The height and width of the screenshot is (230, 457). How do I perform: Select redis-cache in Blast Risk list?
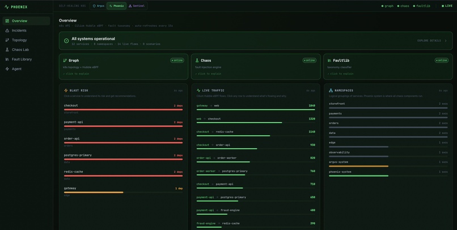pos(123,175)
